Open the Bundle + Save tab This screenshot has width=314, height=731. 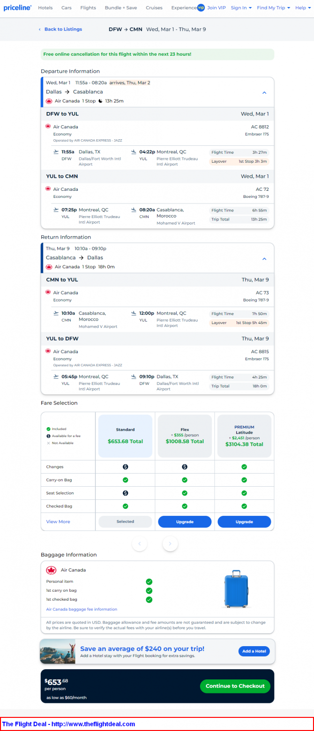[121, 8]
